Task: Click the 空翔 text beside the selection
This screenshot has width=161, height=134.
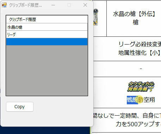Action: [149, 100]
